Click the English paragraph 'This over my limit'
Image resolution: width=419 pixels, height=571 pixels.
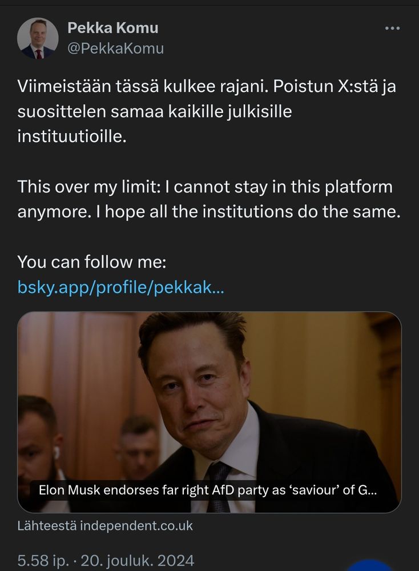(205, 186)
